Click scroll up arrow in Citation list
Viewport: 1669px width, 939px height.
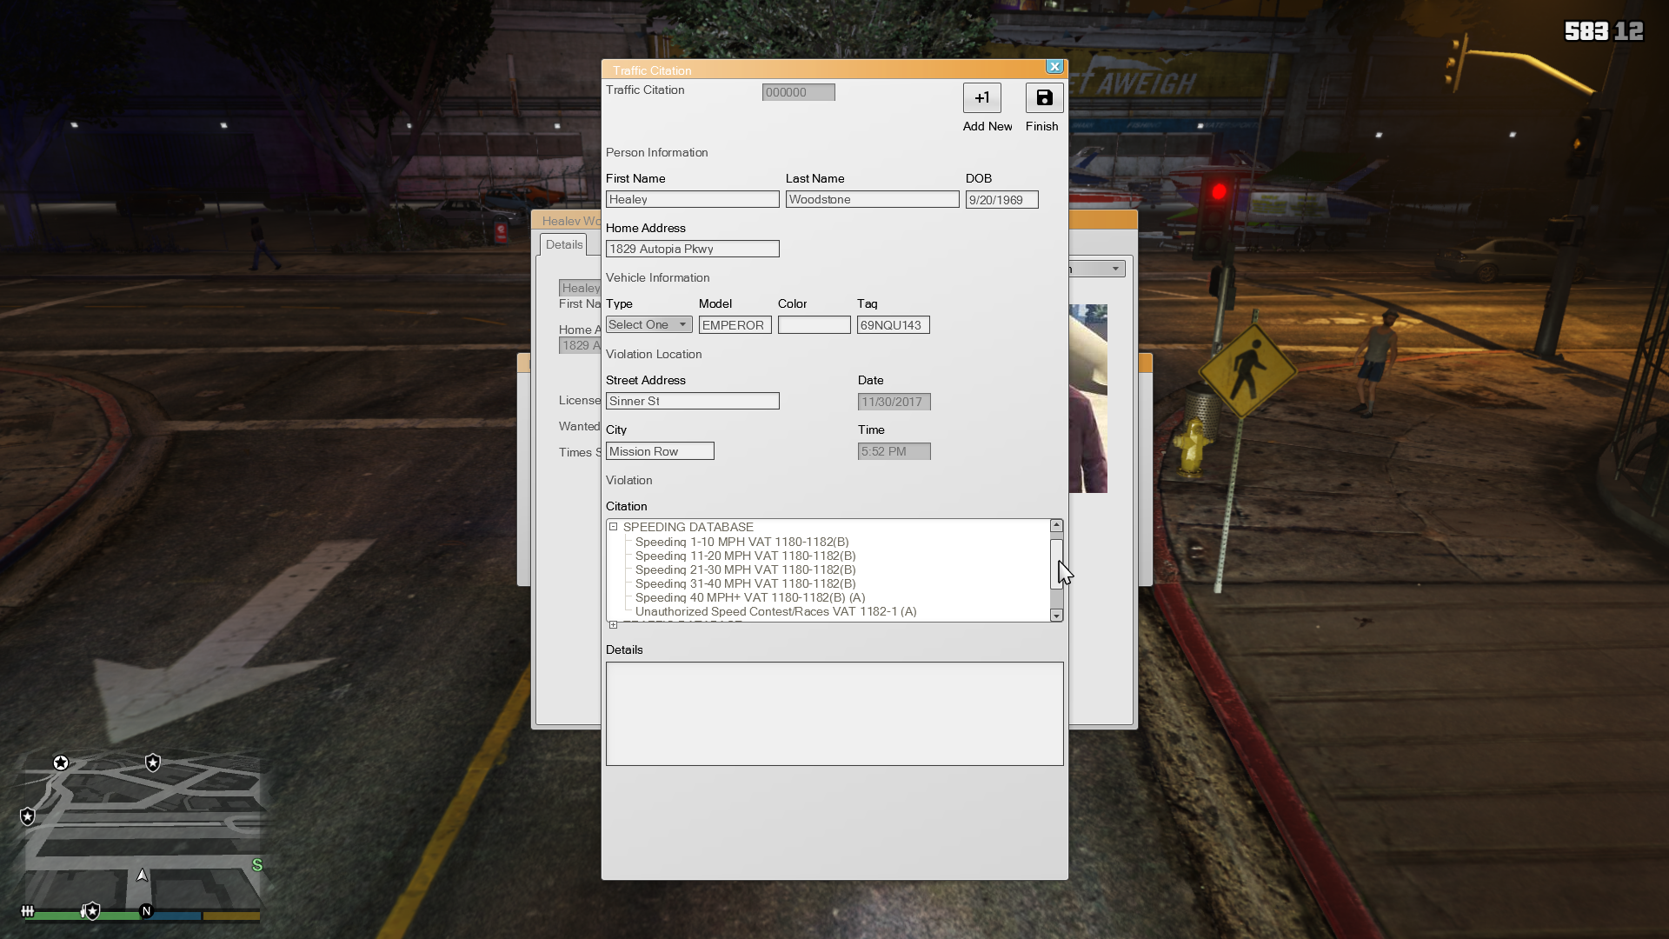pyautogui.click(x=1056, y=526)
